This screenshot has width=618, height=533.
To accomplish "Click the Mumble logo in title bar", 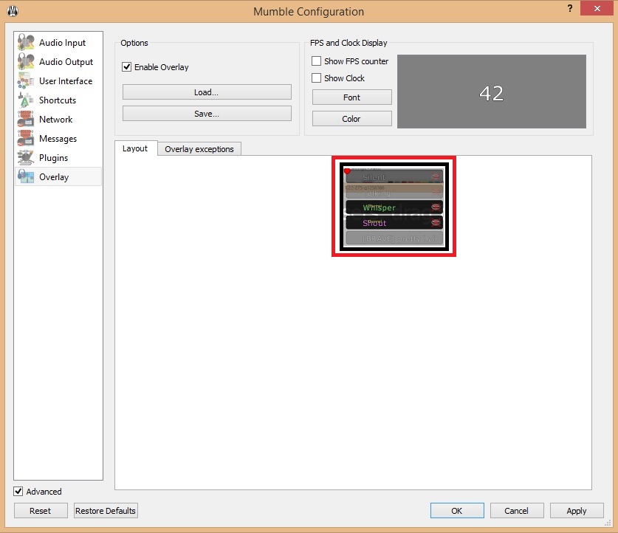I will click(13, 11).
